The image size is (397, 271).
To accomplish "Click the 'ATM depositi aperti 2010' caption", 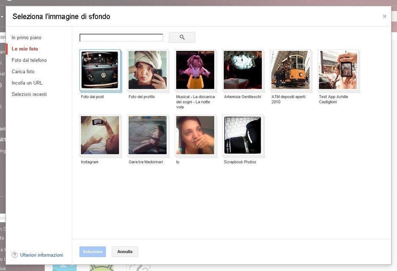I will (x=288, y=99).
